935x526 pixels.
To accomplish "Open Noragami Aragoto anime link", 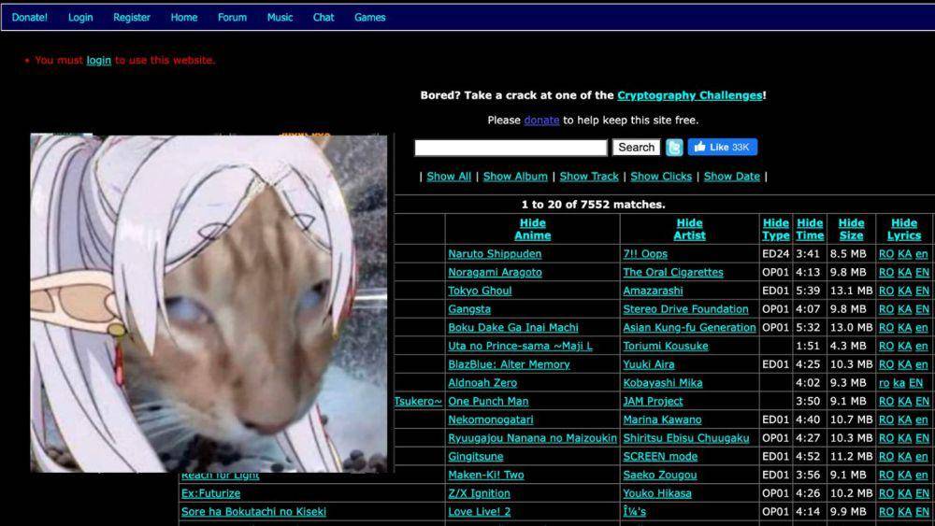I will click(x=495, y=272).
